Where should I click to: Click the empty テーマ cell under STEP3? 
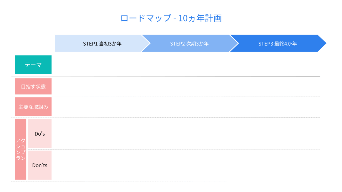[276, 65]
